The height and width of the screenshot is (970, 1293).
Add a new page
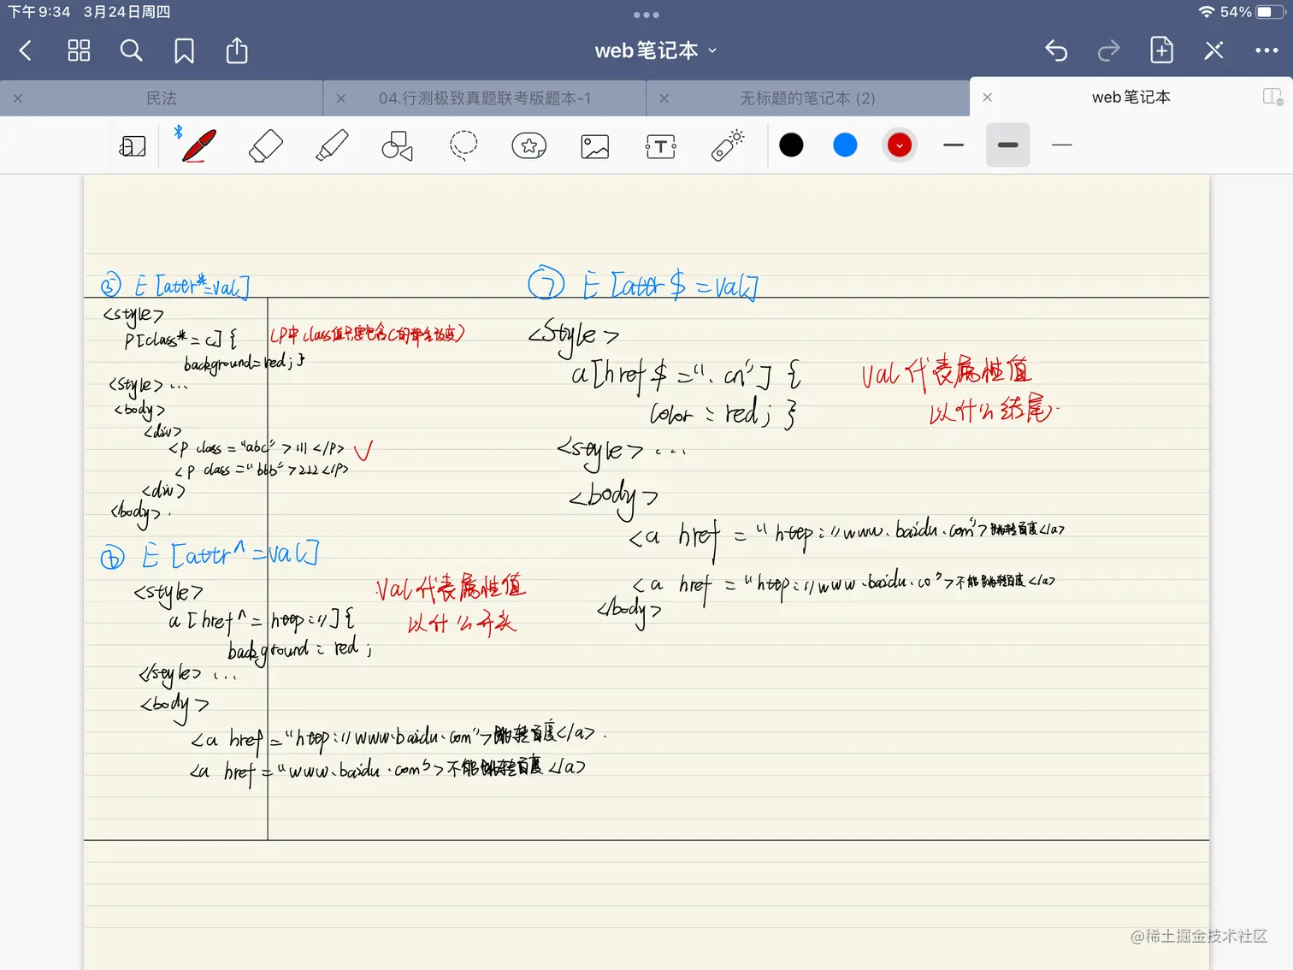coord(1161,50)
